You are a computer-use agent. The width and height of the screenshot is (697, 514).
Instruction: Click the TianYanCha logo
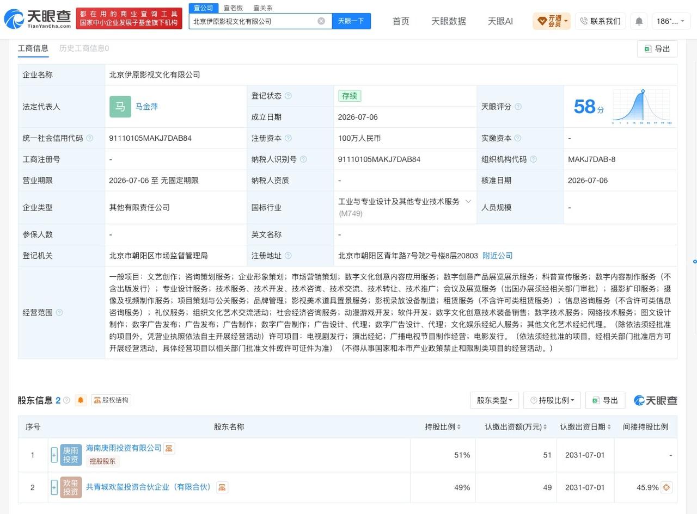38,18
